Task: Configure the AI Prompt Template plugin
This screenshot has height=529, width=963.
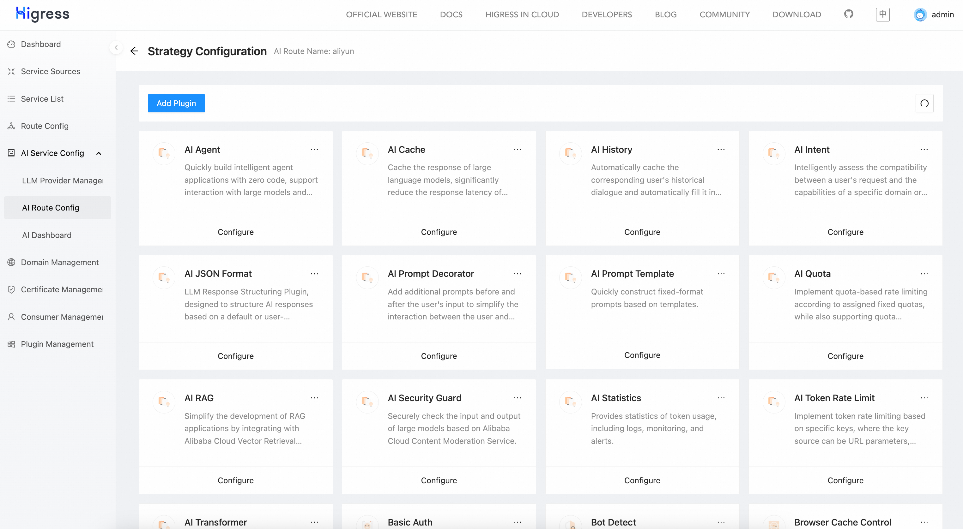Action: tap(642, 355)
